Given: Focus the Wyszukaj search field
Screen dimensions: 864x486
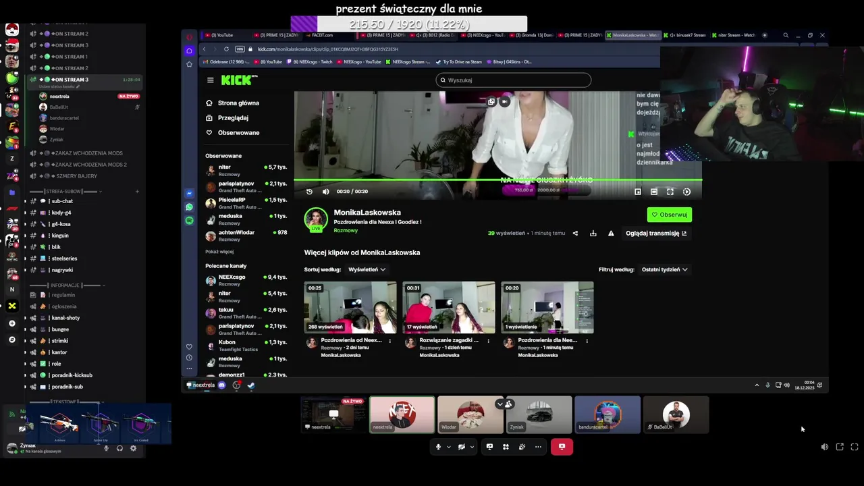Looking at the screenshot, I should (x=513, y=80).
